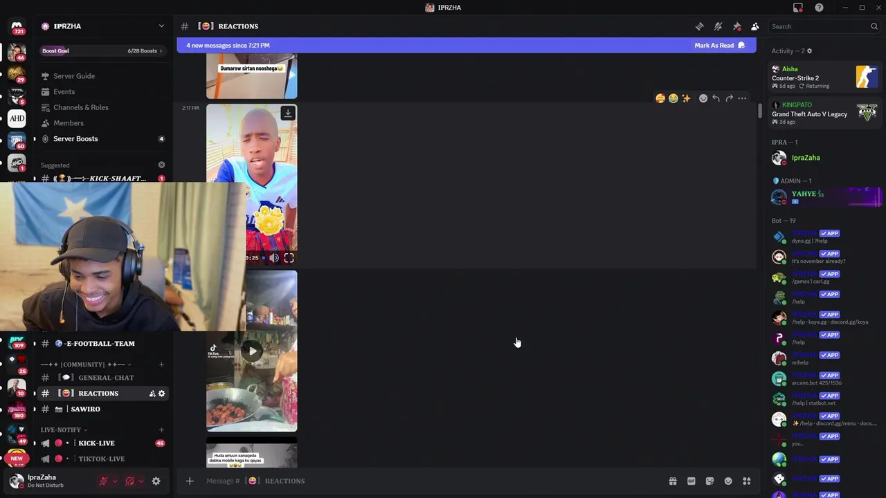The height and width of the screenshot is (498, 886).
Task: Click the message attachment plus button
Action: point(190,481)
